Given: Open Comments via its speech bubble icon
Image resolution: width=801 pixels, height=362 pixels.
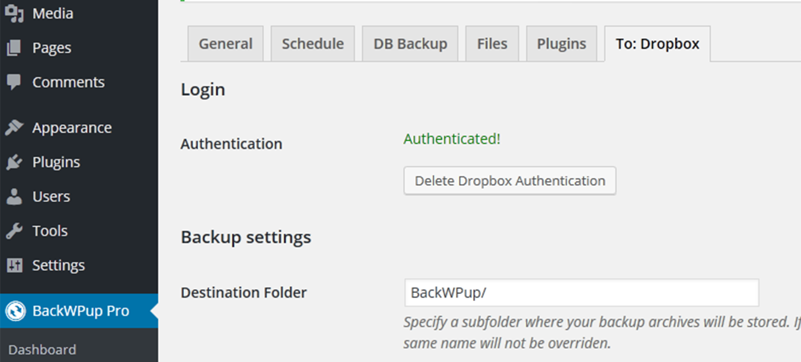Looking at the screenshot, I should point(15,82).
